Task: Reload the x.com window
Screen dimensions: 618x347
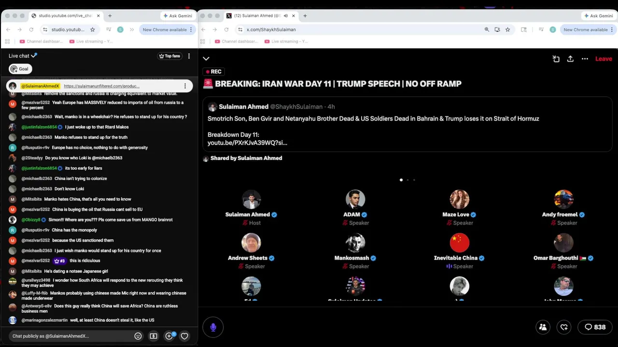Action: click(x=226, y=29)
